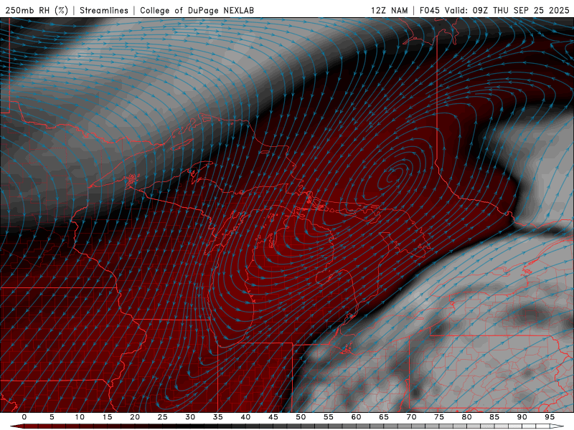Click the "F045" forecast hour text
574x430 pixels.
click(x=429, y=11)
